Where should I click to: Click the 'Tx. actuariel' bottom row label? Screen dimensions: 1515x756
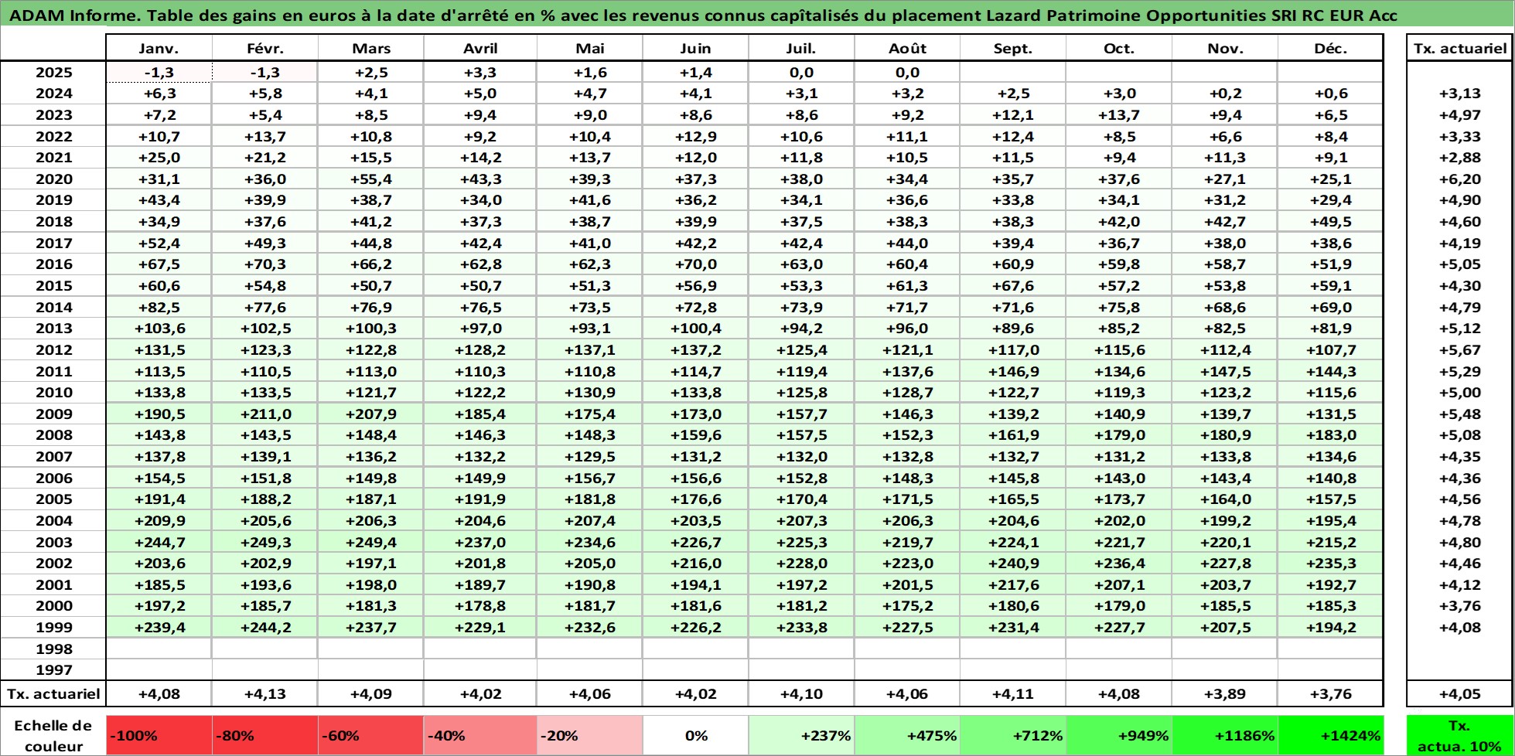(53, 694)
